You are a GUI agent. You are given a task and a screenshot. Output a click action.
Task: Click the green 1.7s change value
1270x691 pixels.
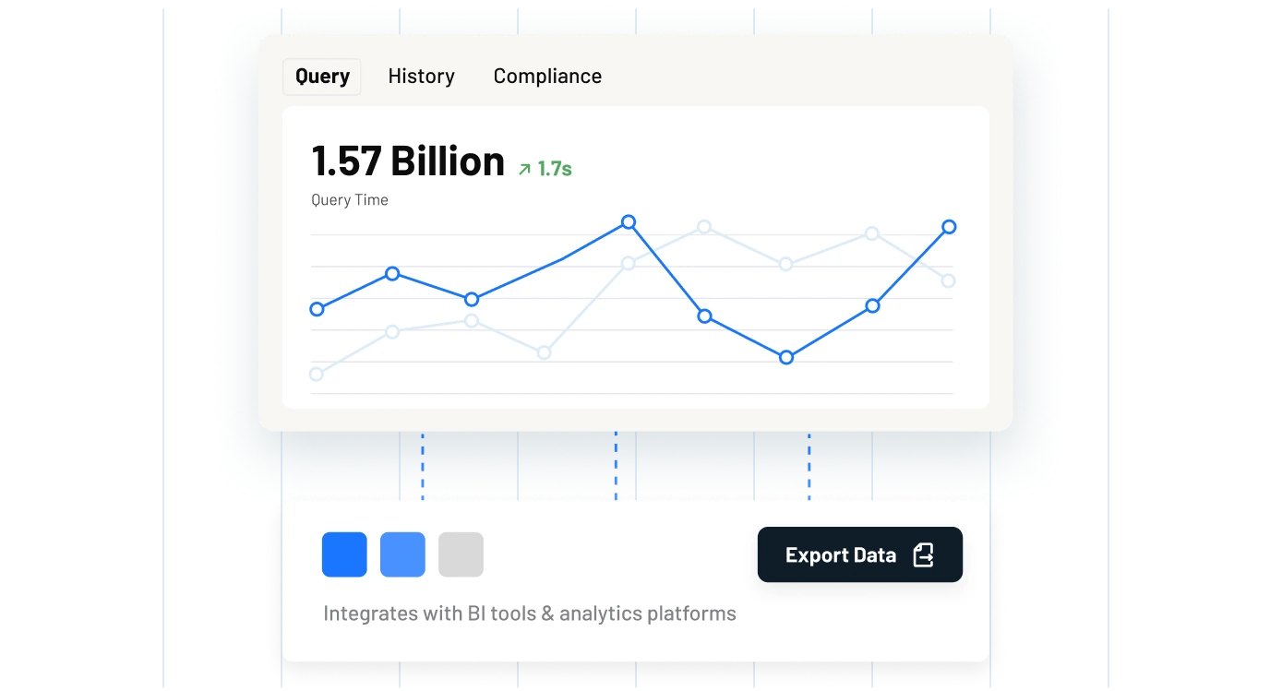click(x=555, y=169)
